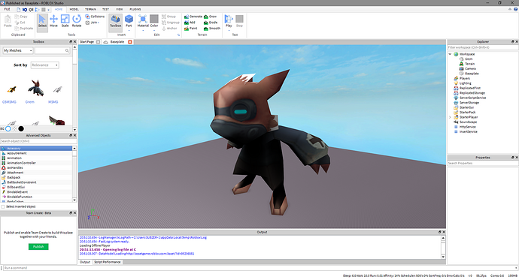Activate the Scale tool

65,21
